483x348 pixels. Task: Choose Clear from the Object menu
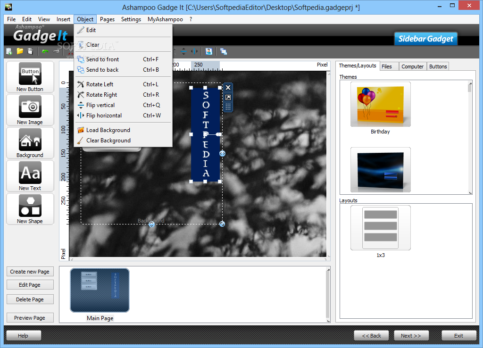click(123, 45)
